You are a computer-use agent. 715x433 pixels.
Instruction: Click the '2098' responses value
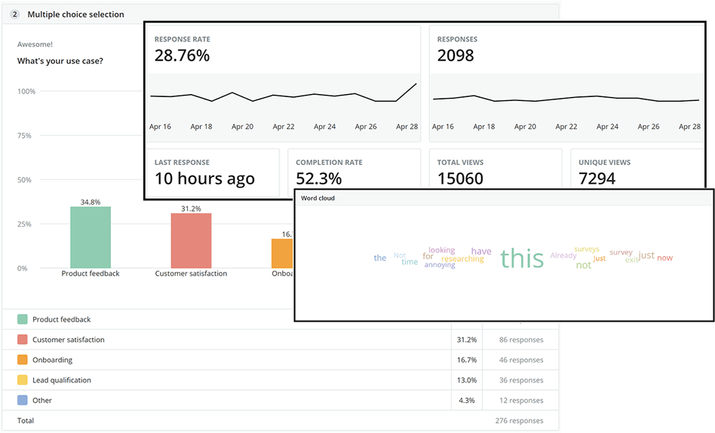click(456, 56)
